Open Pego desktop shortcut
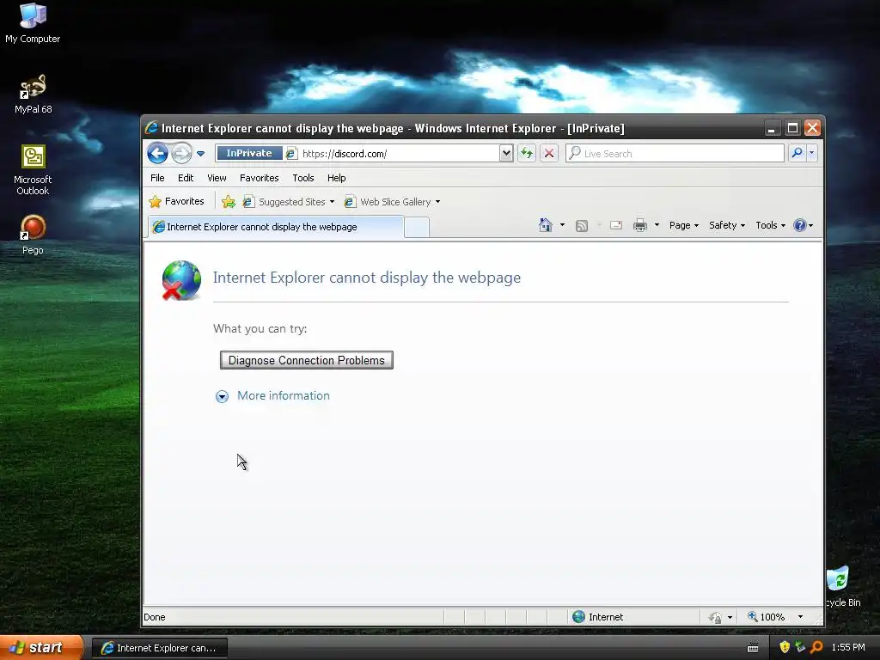 tap(33, 235)
